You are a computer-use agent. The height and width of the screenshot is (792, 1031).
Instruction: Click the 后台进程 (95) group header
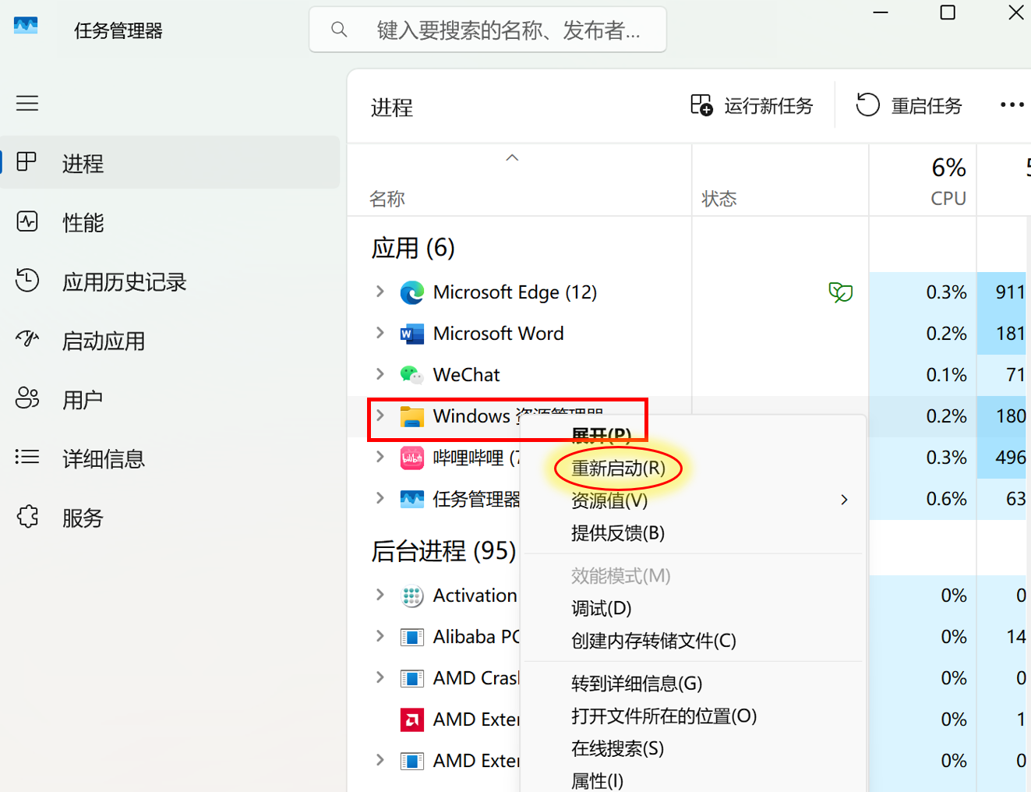(443, 551)
